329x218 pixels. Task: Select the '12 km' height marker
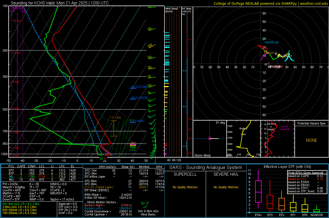click(x=16, y=53)
